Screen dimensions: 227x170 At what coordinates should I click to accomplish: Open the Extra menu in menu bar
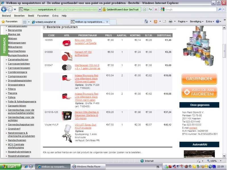click(x=55, y=16)
